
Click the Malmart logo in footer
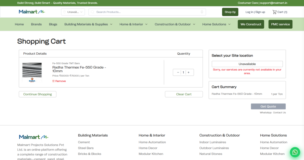[x=34, y=137]
